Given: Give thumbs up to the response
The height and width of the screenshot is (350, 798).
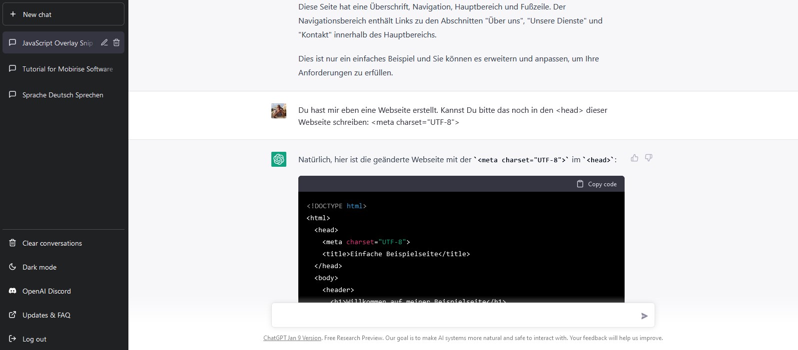Looking at the screenshot, I should point(635,158).
